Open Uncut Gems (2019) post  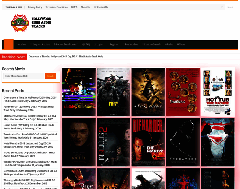click(29, 127)
